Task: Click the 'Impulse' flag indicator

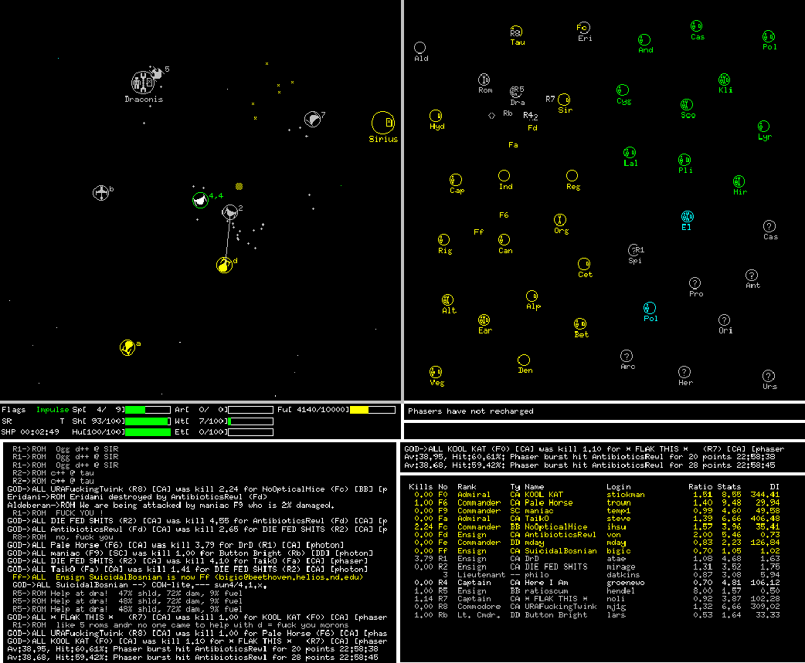Action: (x=53, y=410)
